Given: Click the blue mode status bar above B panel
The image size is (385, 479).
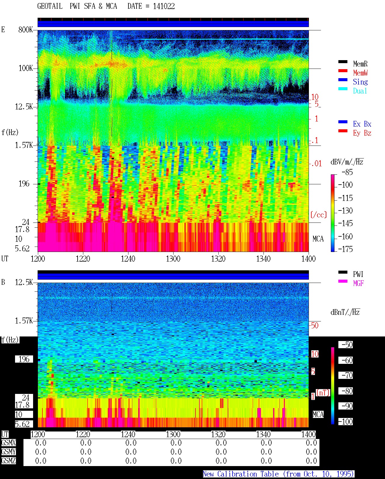Looking at the screenshot, I should [173, 276].
